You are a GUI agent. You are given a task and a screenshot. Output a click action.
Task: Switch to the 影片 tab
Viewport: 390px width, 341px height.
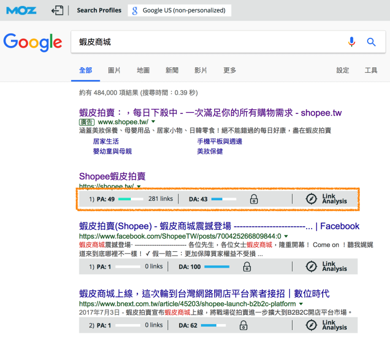(200, 71)
